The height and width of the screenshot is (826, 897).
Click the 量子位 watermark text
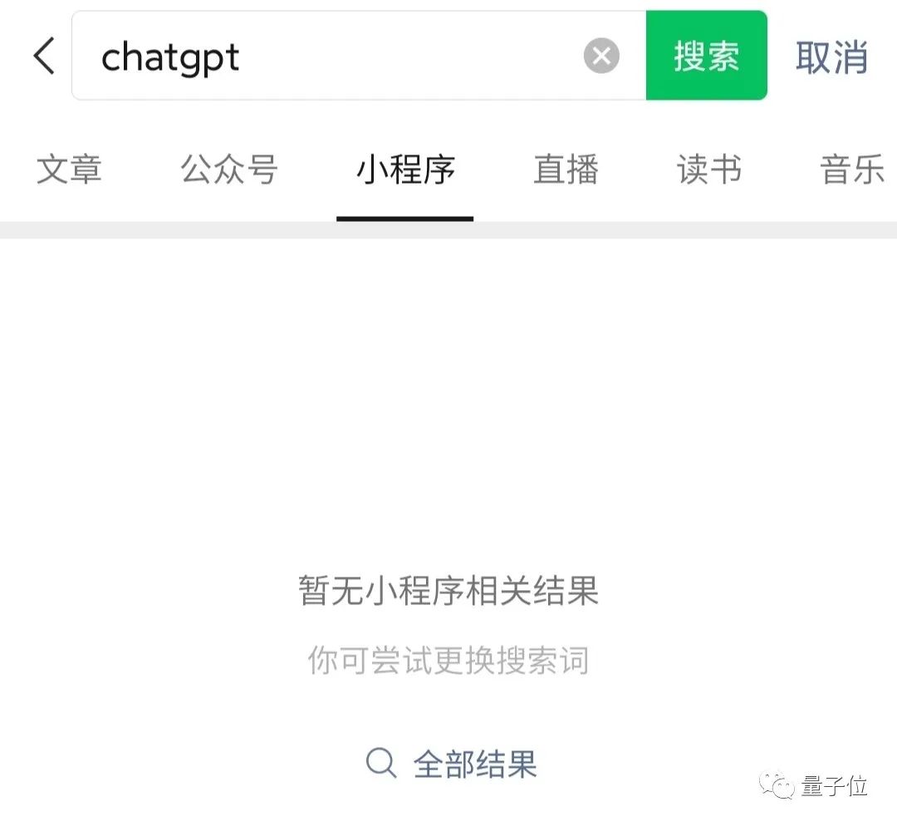coord(834,785)
